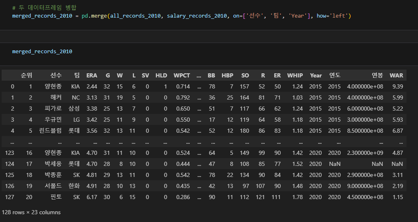Viewport: 418px width, 222px height.
Task: Click the SO column header
Action: coord(245,75)
